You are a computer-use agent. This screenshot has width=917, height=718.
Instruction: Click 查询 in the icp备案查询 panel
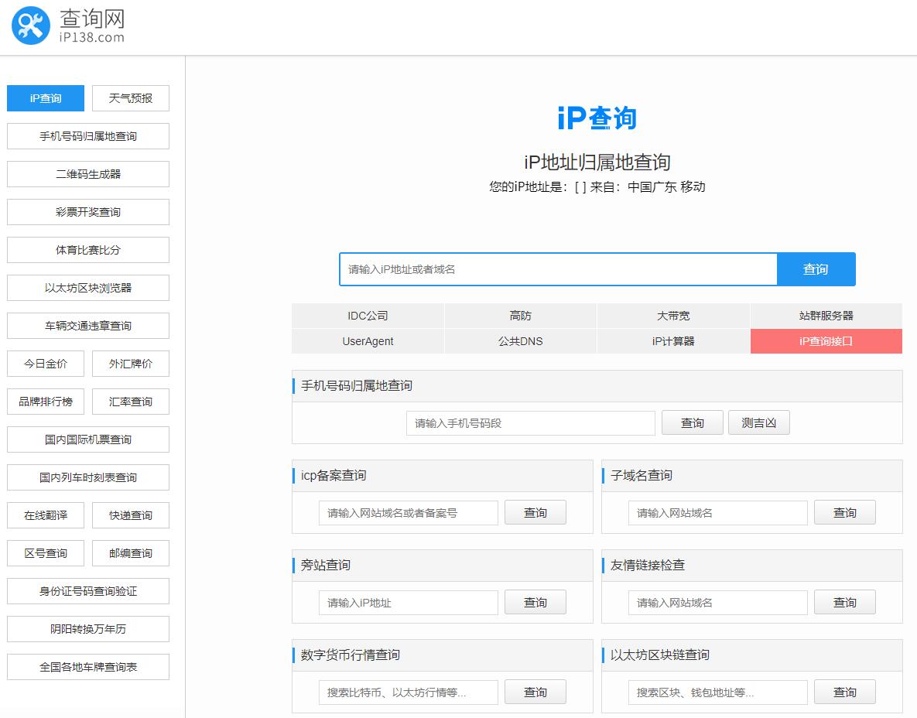535,512
